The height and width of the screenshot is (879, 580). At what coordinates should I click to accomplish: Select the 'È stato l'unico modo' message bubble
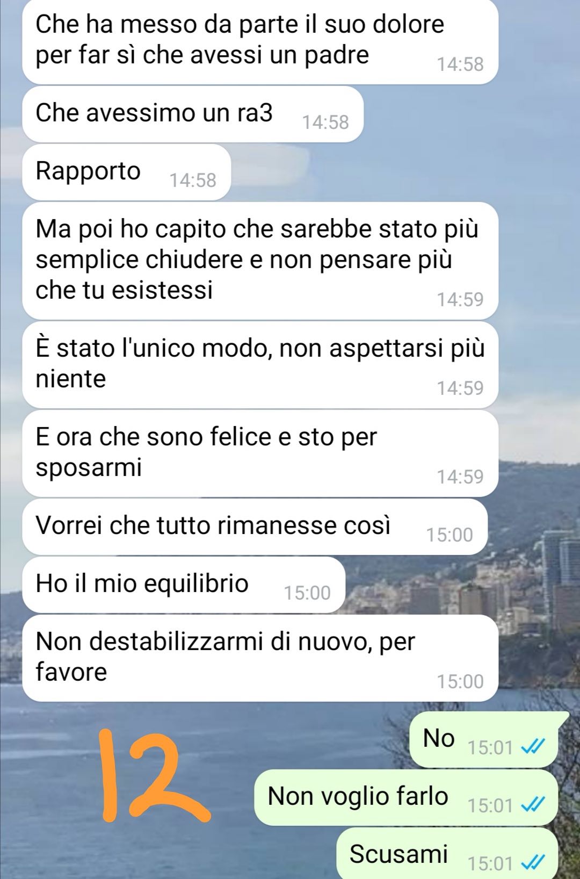pyautogui.click(x=260, y=365)
